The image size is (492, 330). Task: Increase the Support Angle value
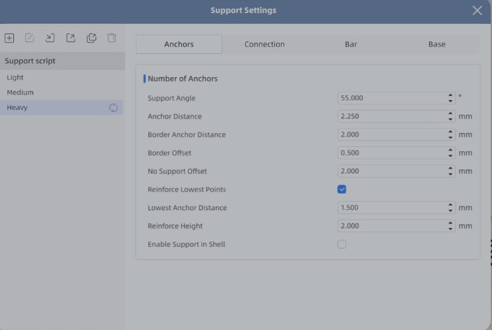pos(451,95)
